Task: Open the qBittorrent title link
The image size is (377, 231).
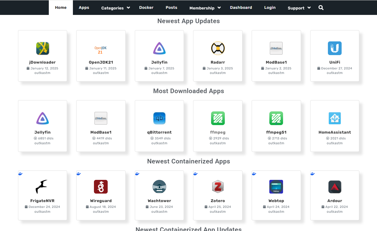Action: [x=159, y=132]
